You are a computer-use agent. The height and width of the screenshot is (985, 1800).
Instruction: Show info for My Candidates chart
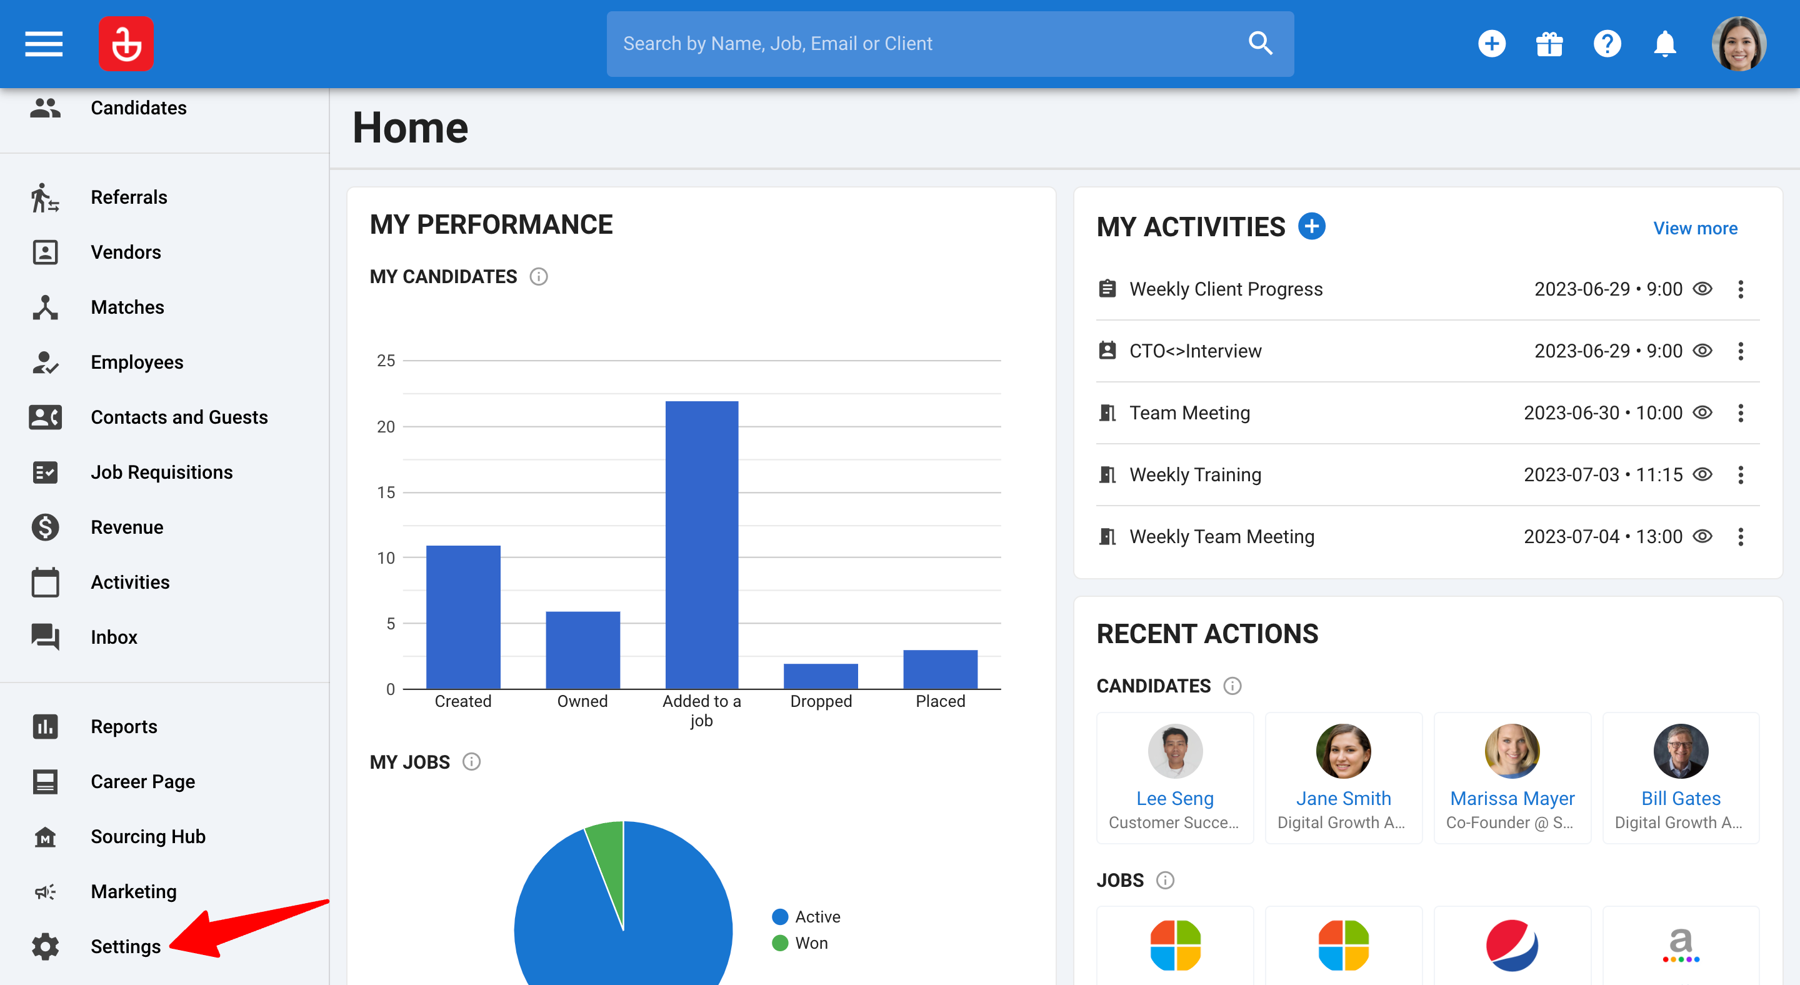(x=539, y=277)
